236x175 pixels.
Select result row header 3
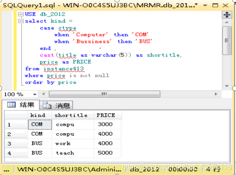coord(16,144)
